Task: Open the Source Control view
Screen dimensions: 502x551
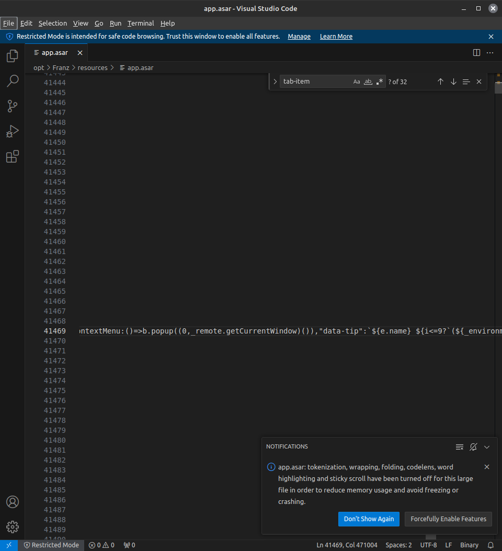Action: pos(13,106)
